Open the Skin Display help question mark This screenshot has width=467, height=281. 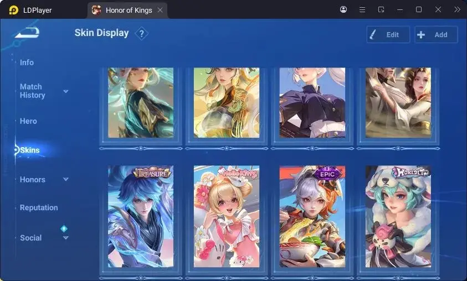pyautogui.click(x=141, y=34)
